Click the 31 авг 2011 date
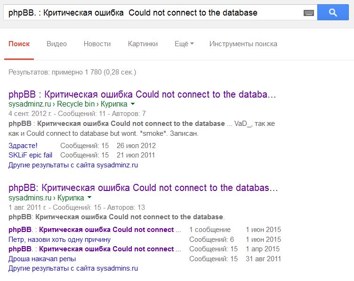354x281 pixels. [263, 259]
